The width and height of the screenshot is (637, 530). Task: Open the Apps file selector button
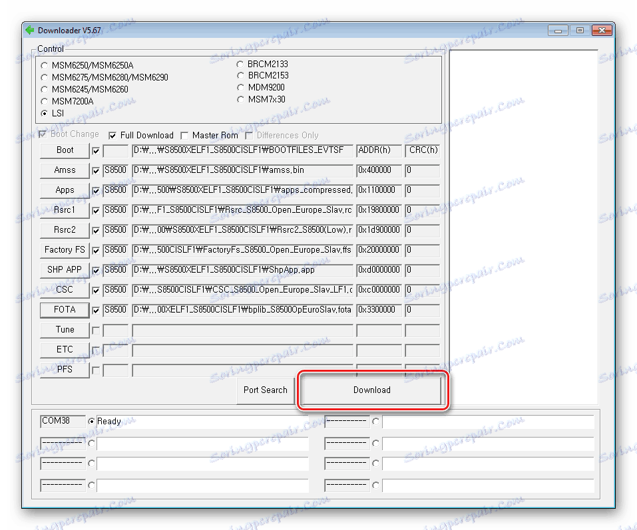pos(65,190)
